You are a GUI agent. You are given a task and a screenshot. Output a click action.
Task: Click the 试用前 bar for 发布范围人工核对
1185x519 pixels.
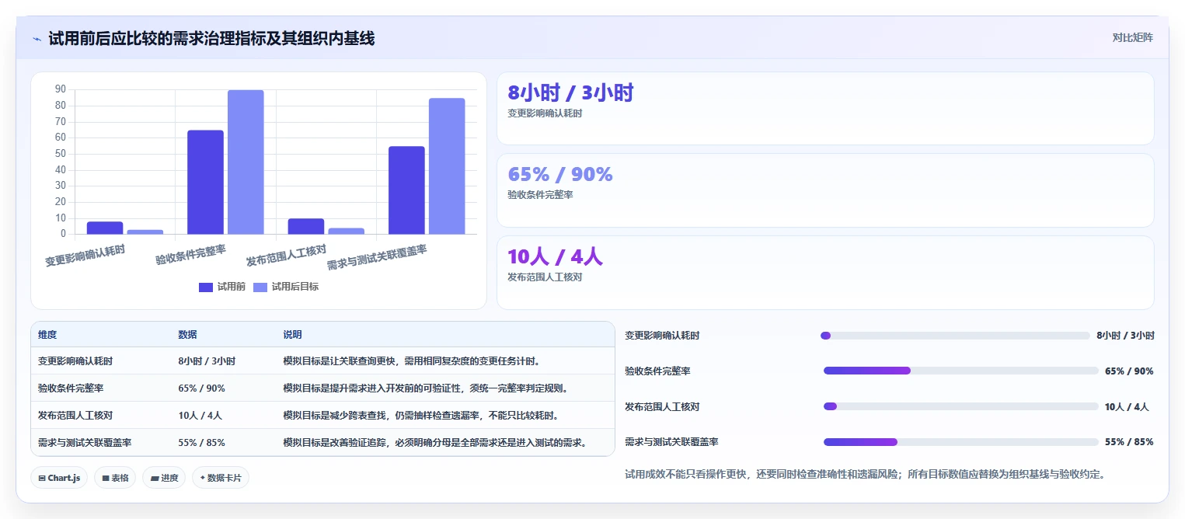pos(306,226)
